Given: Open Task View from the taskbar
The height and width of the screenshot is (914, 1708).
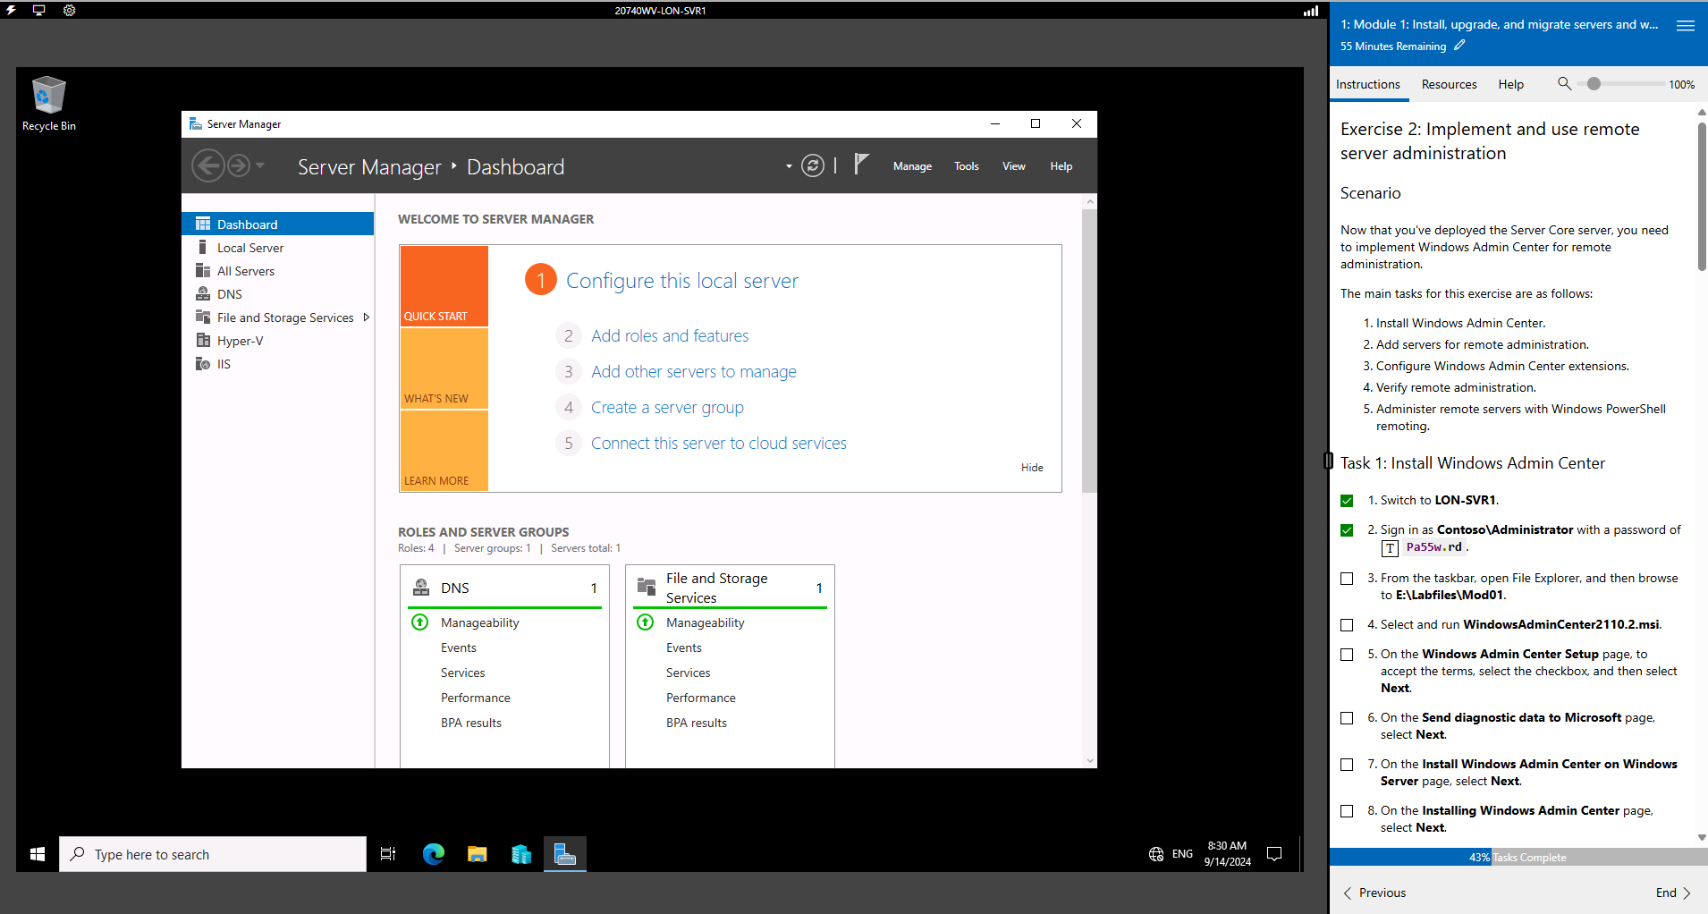Looking at the screenshot, I should (388, 854).
